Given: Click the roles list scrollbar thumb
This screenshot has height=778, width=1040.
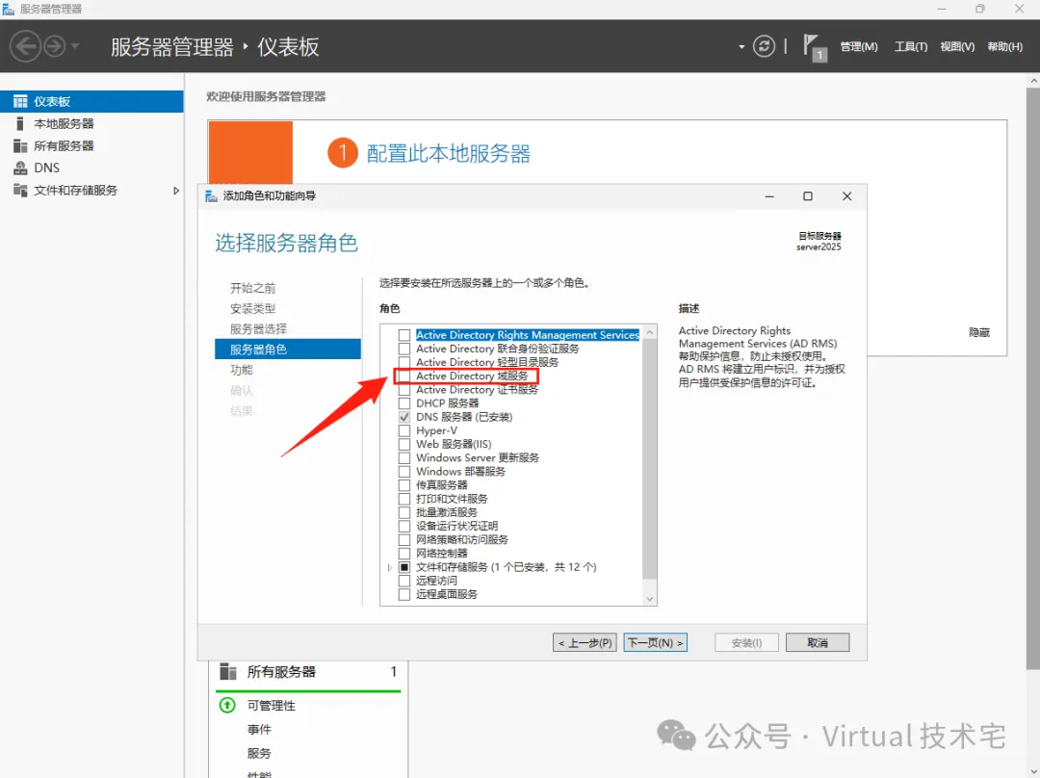Looking at the screenshot, I should coord(649,459).
